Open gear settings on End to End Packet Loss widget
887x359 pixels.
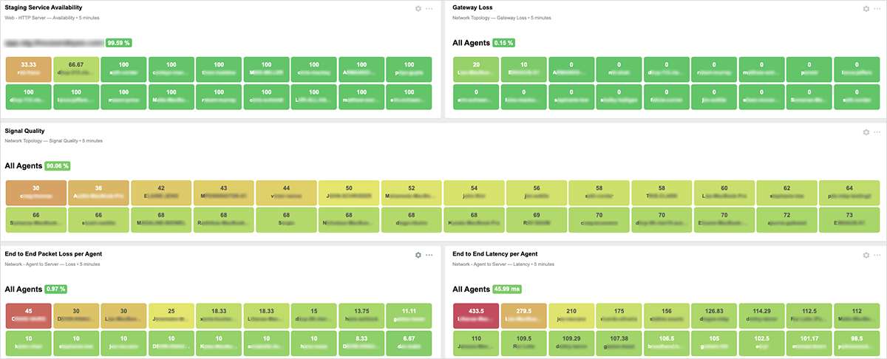(418, 255)
